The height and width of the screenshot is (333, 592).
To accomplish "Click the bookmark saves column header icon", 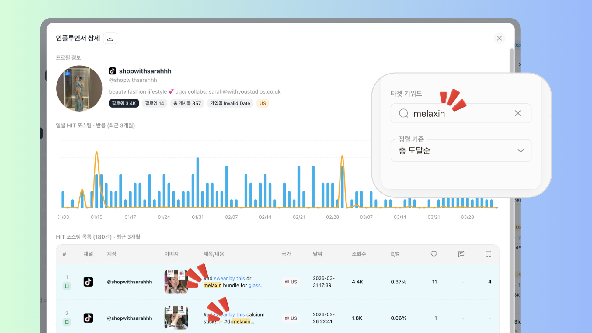I will tap(488, 254).
